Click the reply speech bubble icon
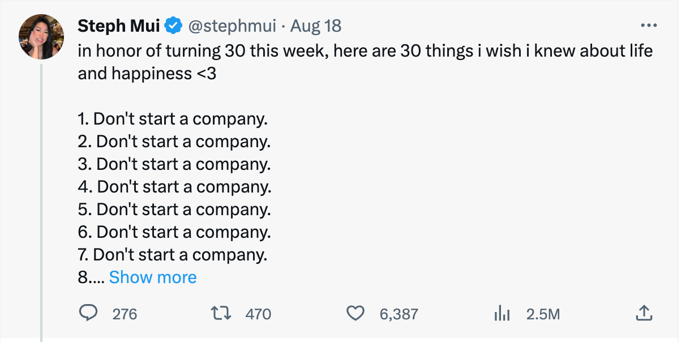Image resolution: width=694 pixels, height=342 pixels. pos(89,313)
